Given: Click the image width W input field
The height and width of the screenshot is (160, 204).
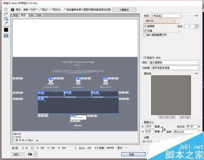Looking at the screenshot, I should (x=150, y=127).
